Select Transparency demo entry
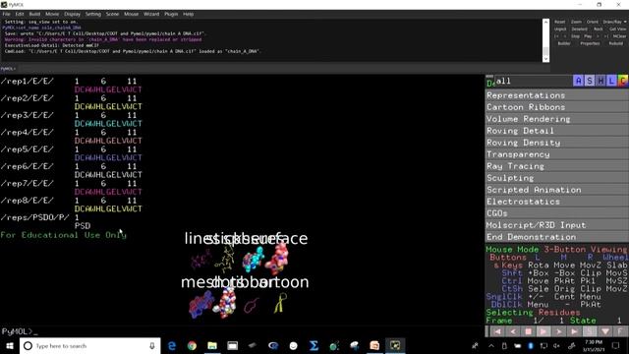Viewport: 629px width, 354px height. 557,154
